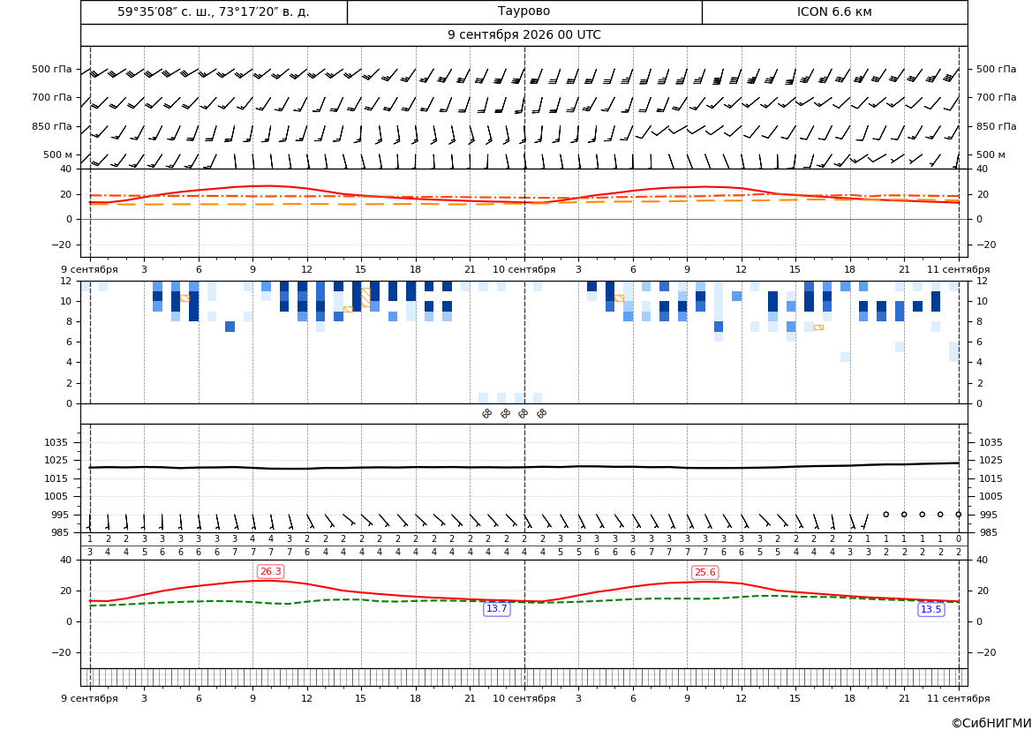
Task: Click the ICON 6.6 км model label
Action: click(834, 11)
